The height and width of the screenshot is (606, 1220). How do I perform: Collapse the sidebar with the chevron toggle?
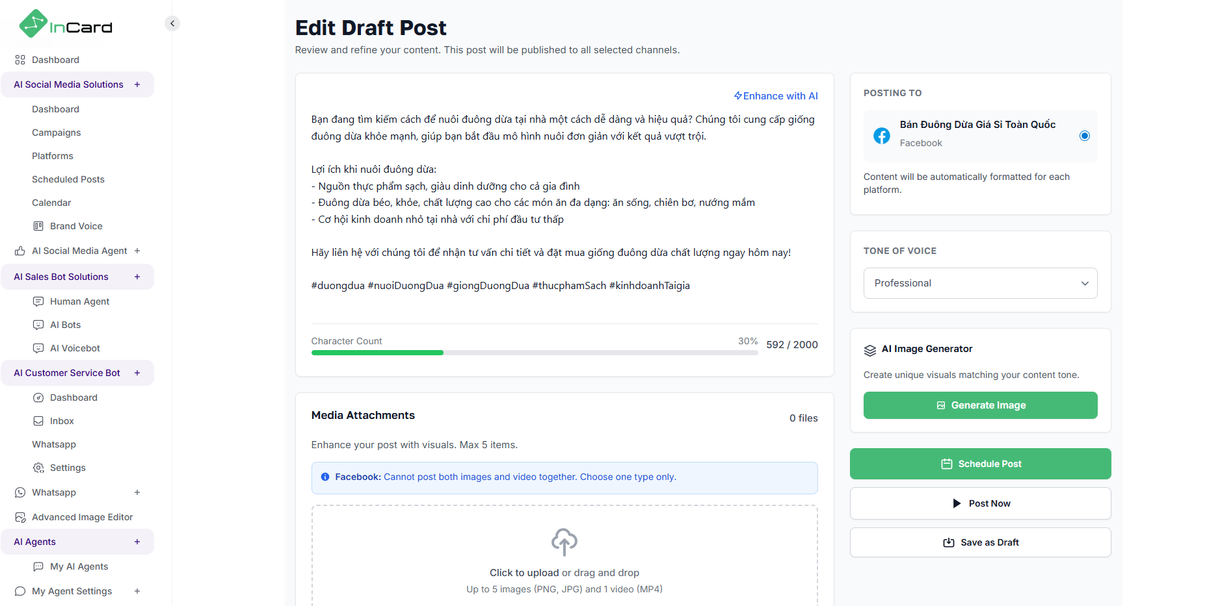coord(172,23)
